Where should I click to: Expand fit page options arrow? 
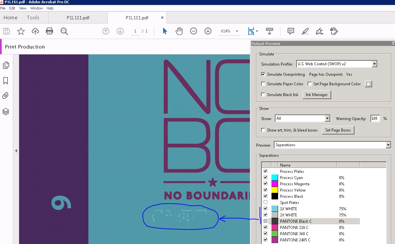tap(257, 31)
